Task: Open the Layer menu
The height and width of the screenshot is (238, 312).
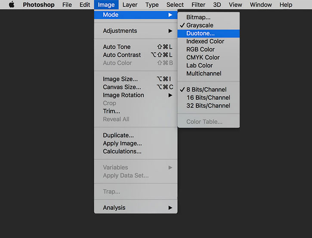Action: (130, 5)
